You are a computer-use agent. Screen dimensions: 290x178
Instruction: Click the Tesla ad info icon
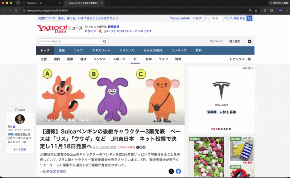pyautogui.click(x=249, y=68)
